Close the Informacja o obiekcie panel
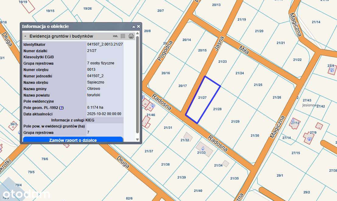 139,26
